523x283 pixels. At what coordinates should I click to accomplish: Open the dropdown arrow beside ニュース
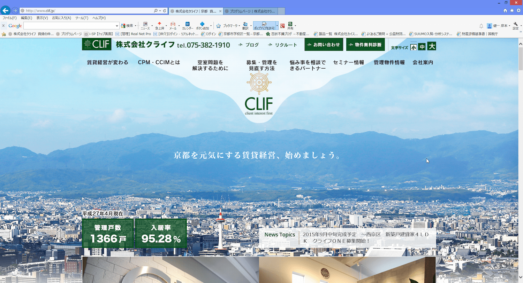pyautogui.click(x=152, y=26)
